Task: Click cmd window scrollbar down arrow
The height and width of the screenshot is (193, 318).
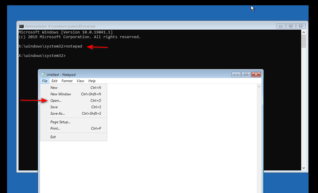Action: [304, 168]
